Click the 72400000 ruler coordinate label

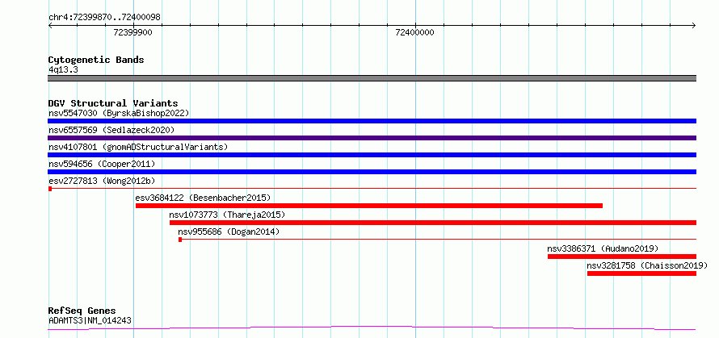pyautogui.click(x=414, y=32)
